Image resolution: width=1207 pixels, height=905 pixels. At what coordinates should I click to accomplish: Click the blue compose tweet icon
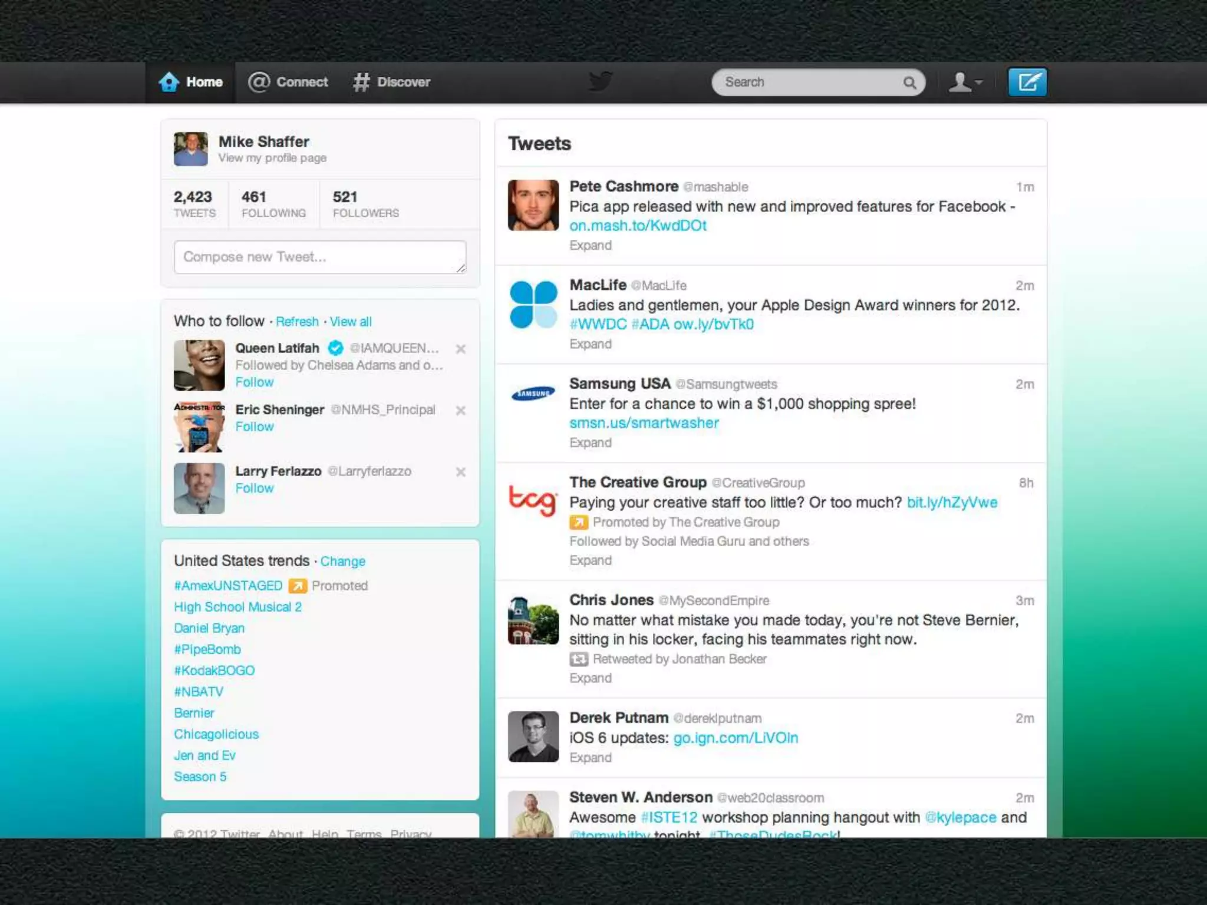[x=1027, y=82]
